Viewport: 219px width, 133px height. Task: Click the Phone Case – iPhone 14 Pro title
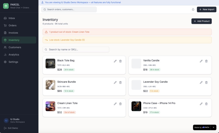(x=159, y=103)
